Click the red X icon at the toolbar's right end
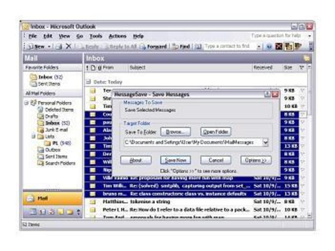Image resolution: width=335 pixels, height=251 pixels. point(279,46)
